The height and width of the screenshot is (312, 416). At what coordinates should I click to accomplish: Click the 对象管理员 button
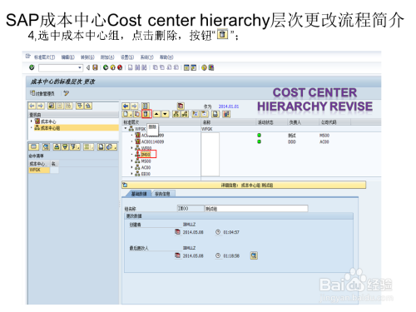click(42, 93)
